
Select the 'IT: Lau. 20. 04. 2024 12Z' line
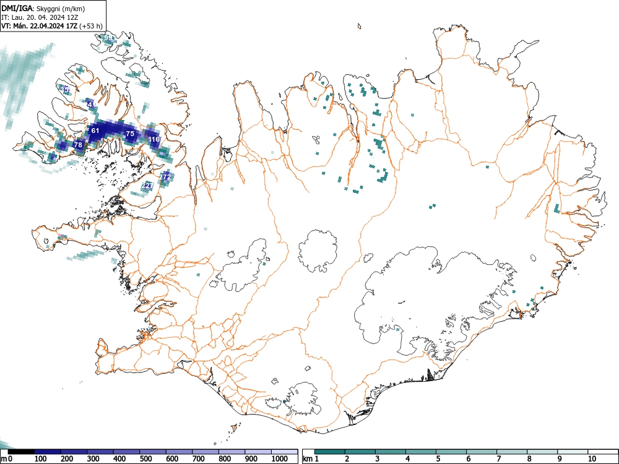click(38, 17)
